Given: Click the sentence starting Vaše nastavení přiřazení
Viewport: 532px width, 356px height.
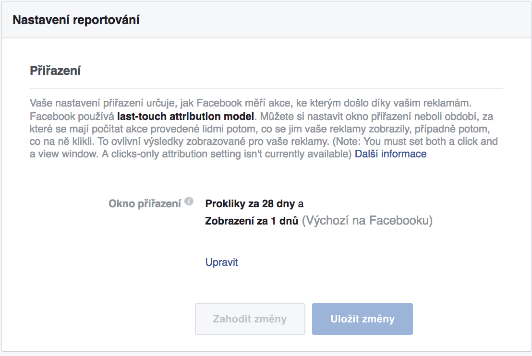Looking at the screenshot, I should tap(192, 104).
